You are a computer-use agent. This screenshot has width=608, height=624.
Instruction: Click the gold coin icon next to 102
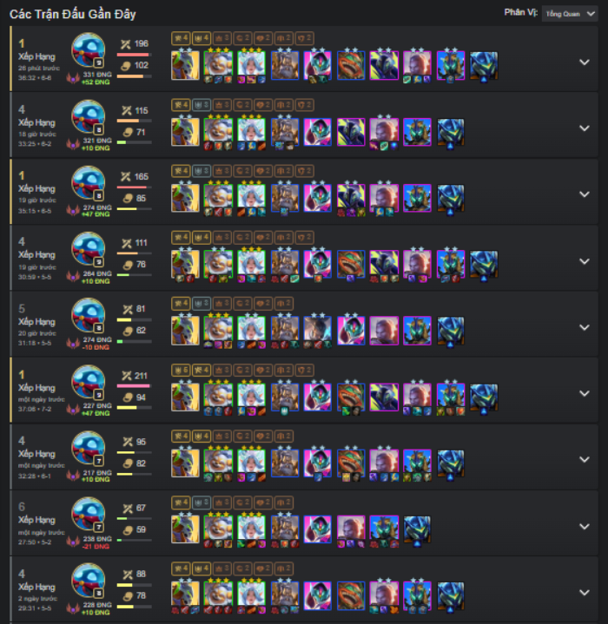click(126, 66)
